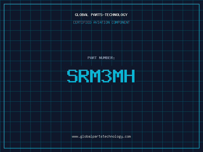This screenshot has width=203, height=152.
Task: Open the www.globalpartstechnology.com link
Action: tap(101, 137)
